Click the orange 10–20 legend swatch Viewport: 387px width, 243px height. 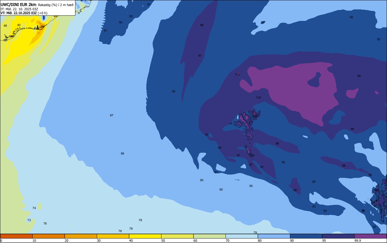(x=48, y=236)
